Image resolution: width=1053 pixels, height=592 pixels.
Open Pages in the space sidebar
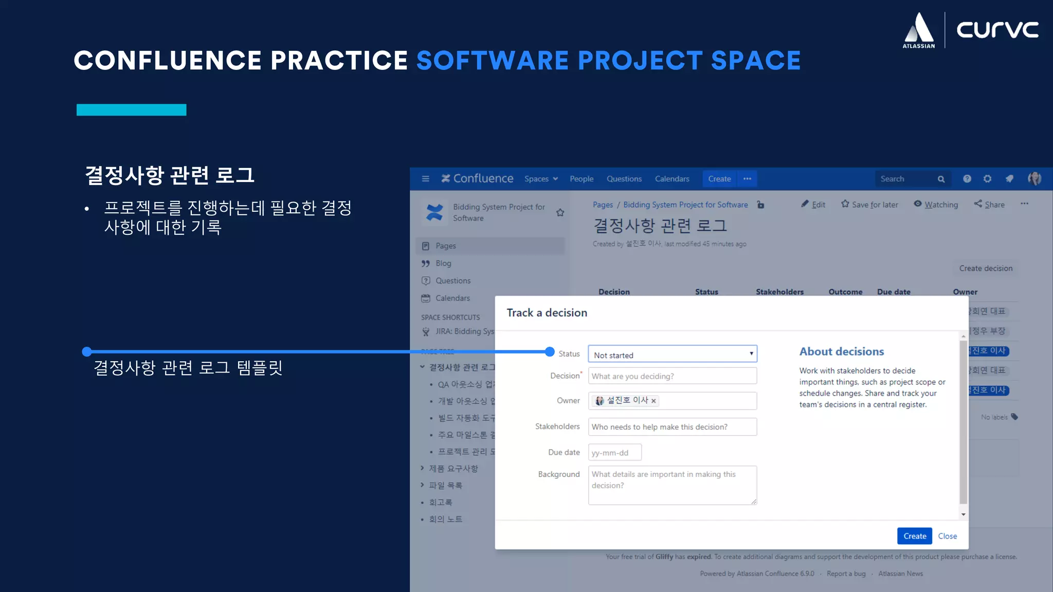pos(490,246)
